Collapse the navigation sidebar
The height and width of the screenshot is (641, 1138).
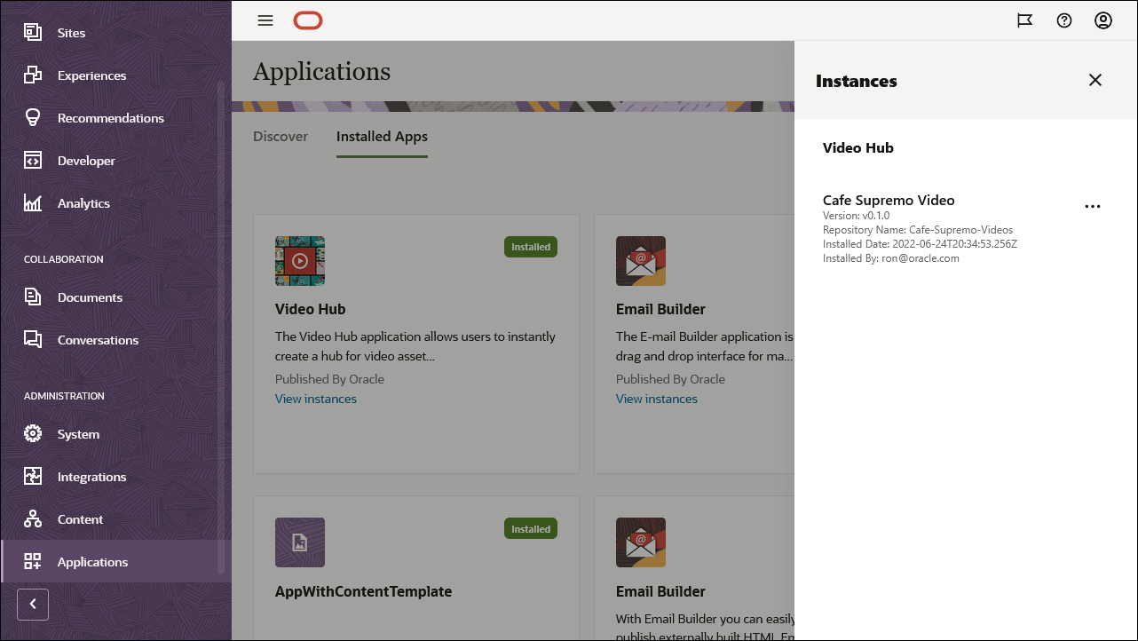tap(33, 604)
